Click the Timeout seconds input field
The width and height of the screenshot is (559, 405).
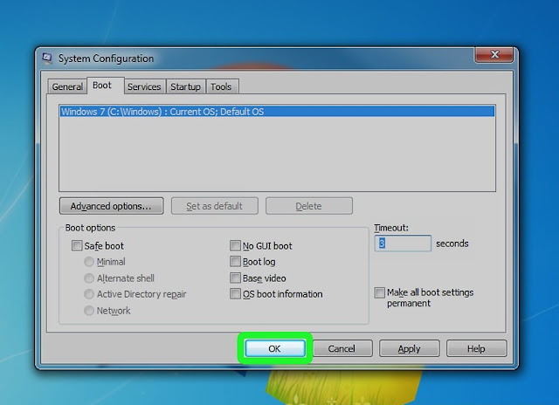403,244
